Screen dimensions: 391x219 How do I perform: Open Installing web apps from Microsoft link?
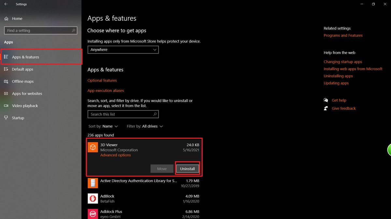(x=353, y=69)
